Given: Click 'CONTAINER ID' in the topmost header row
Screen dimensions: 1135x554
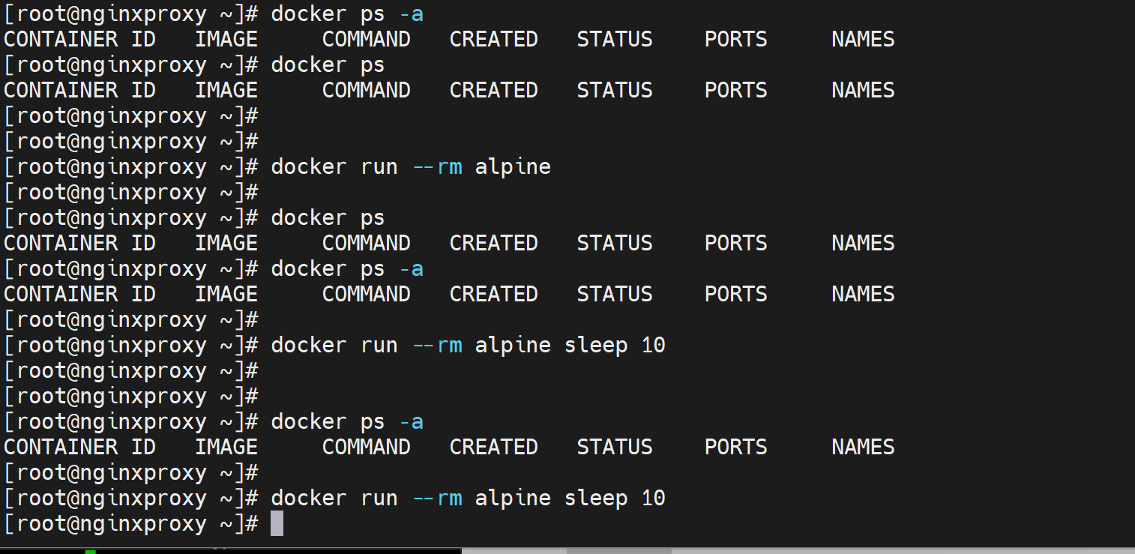Looking at the screenshot, I should pos(79,39).
